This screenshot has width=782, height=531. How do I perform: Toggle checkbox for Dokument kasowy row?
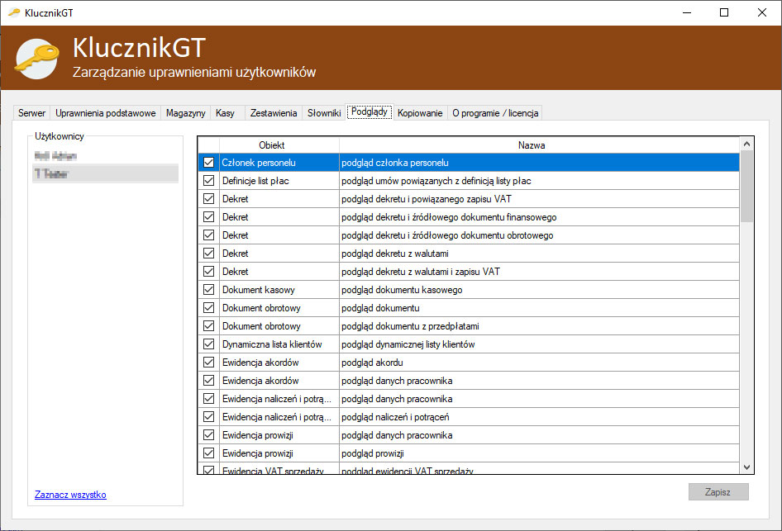click(208, 289)
